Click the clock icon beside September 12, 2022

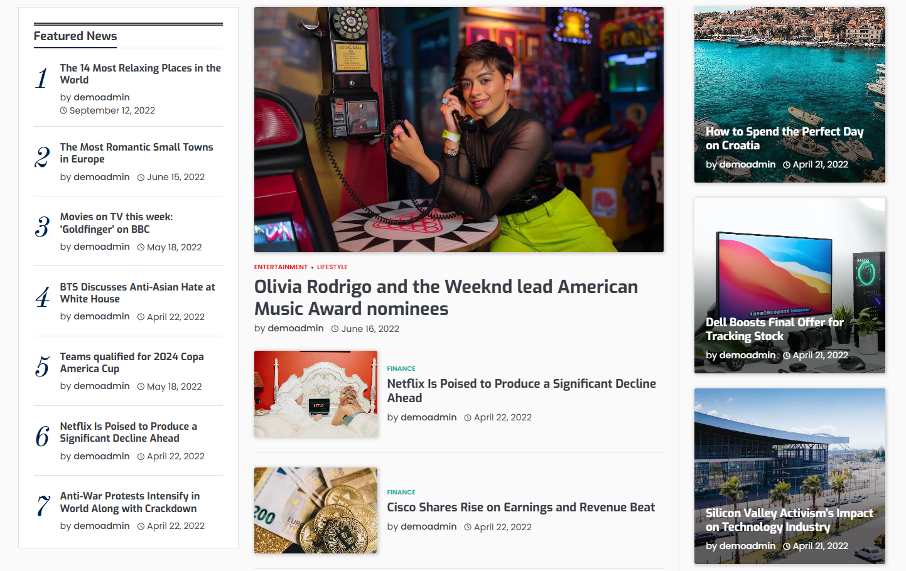pyautogui.click(x=63, y=110)
